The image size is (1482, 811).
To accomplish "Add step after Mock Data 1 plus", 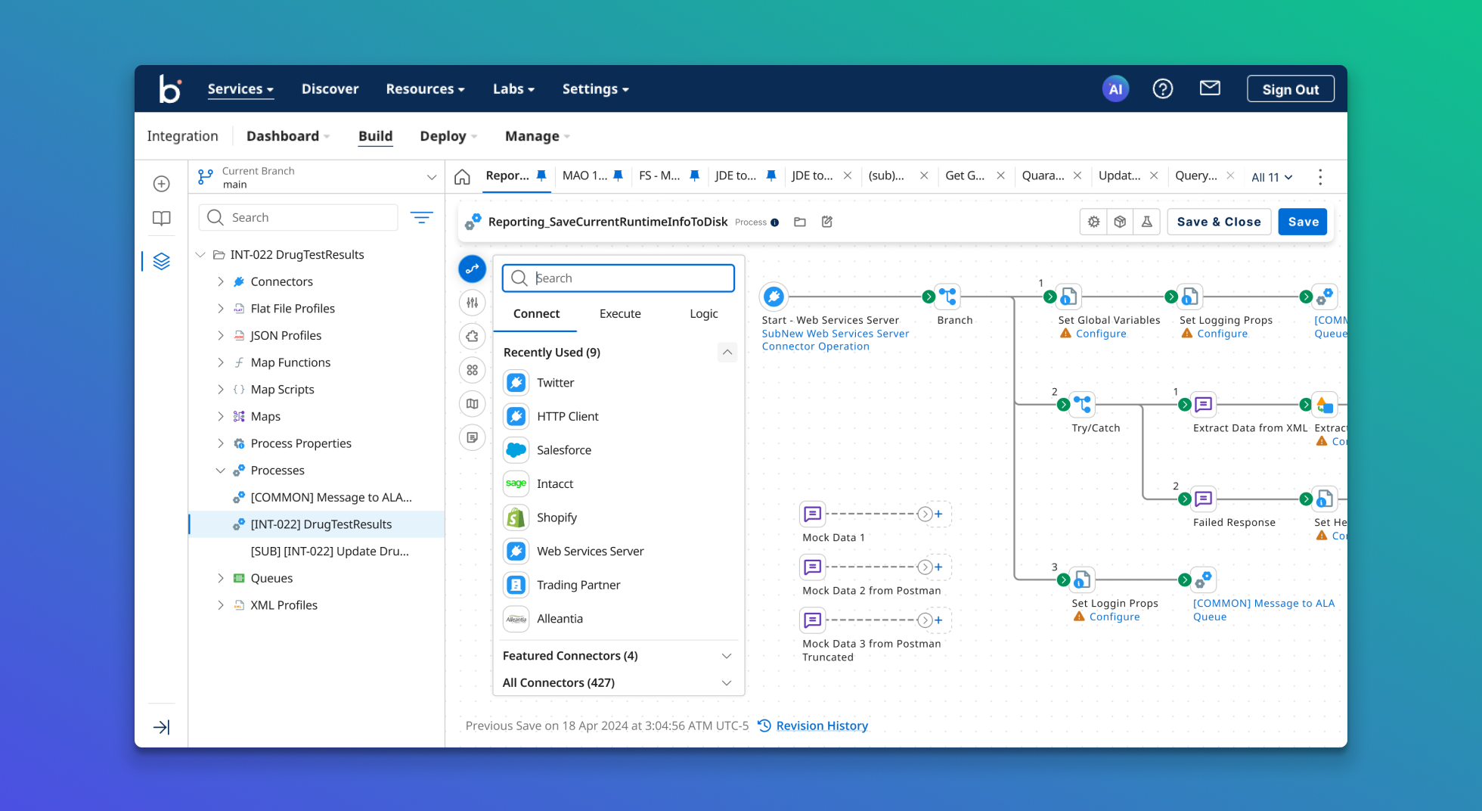I will 938,514.
